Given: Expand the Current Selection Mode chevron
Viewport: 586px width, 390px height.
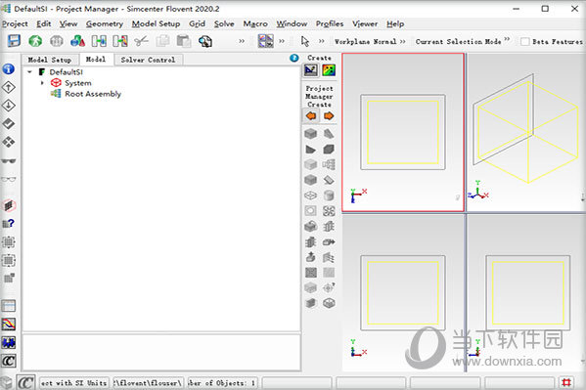Looking at the screenshot, I should click(507, 39).
